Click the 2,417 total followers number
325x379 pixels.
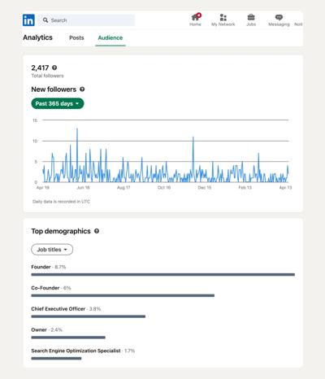pyautogui.click(x=40, y=68)
